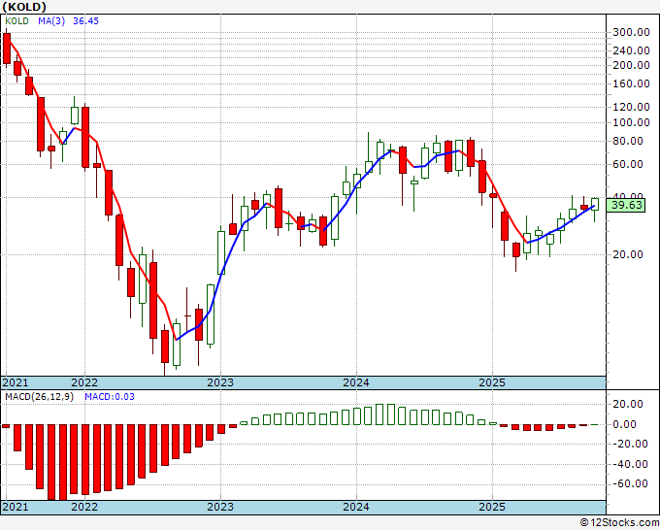Click 2024 on the price chart timeline

[x=356, y=382]
